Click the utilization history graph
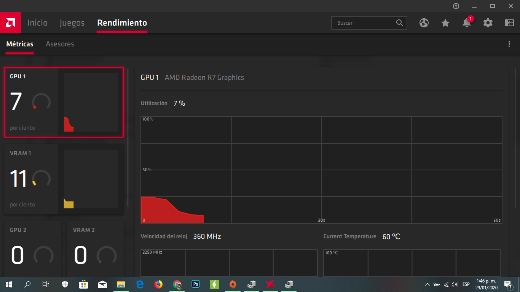This screenshot has width=520, height=292. click(x=321, y=170)
